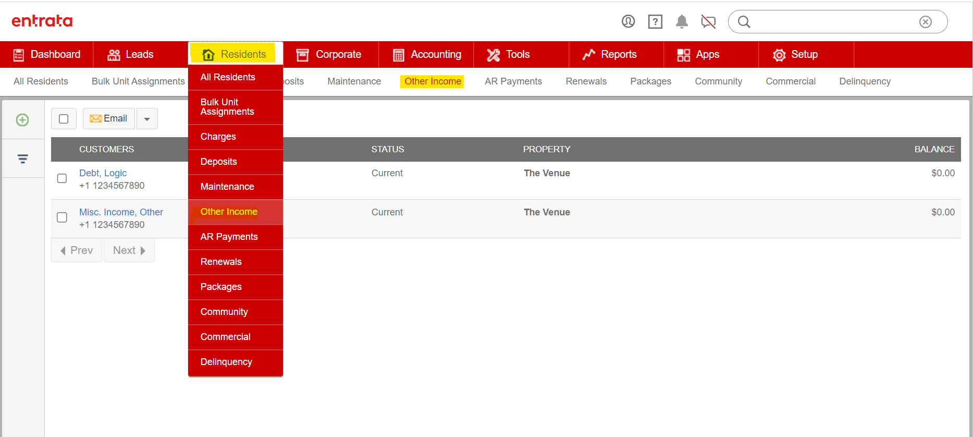
Task: Click the Email button
Action: [109, 119]
